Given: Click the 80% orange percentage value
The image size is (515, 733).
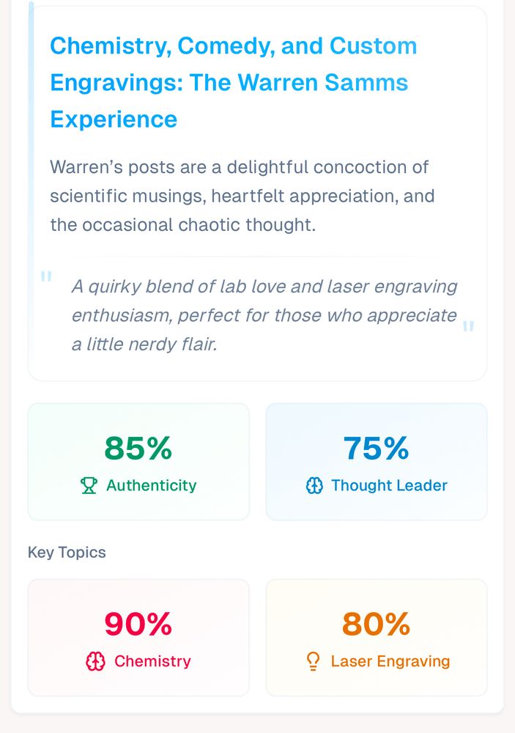Looking at the screenshot, I should [376, 624].
